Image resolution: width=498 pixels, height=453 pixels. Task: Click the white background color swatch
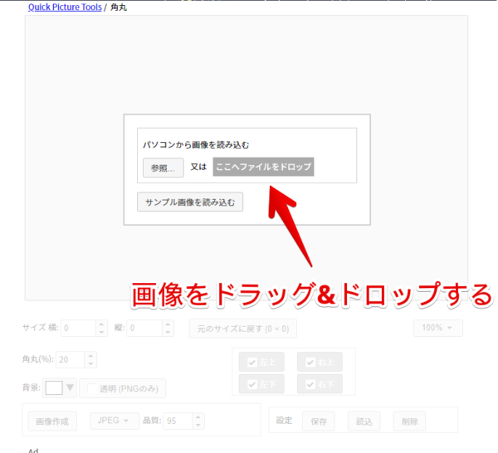click(x=54, y=387)
